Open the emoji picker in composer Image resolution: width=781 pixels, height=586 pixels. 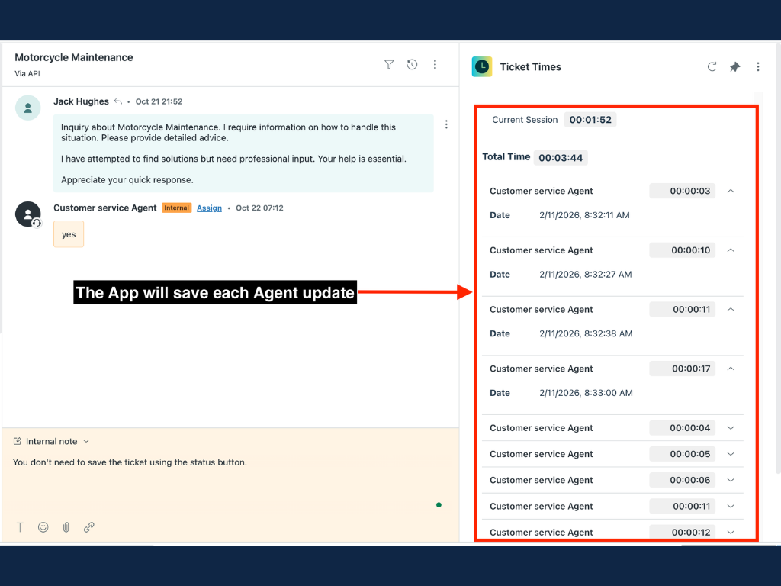click(43, 527)
